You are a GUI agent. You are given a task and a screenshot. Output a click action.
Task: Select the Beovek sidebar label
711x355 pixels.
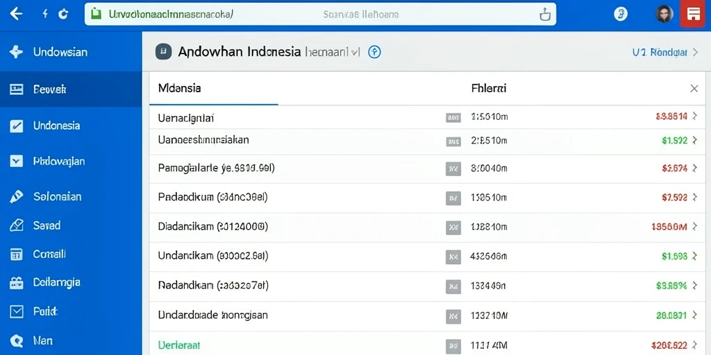tap(50, 89)
